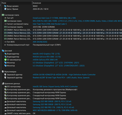This screenshot has height=115, width=122.
Task: Select the DIMM1: Patriot Memory label
Action: coord(19,30)
